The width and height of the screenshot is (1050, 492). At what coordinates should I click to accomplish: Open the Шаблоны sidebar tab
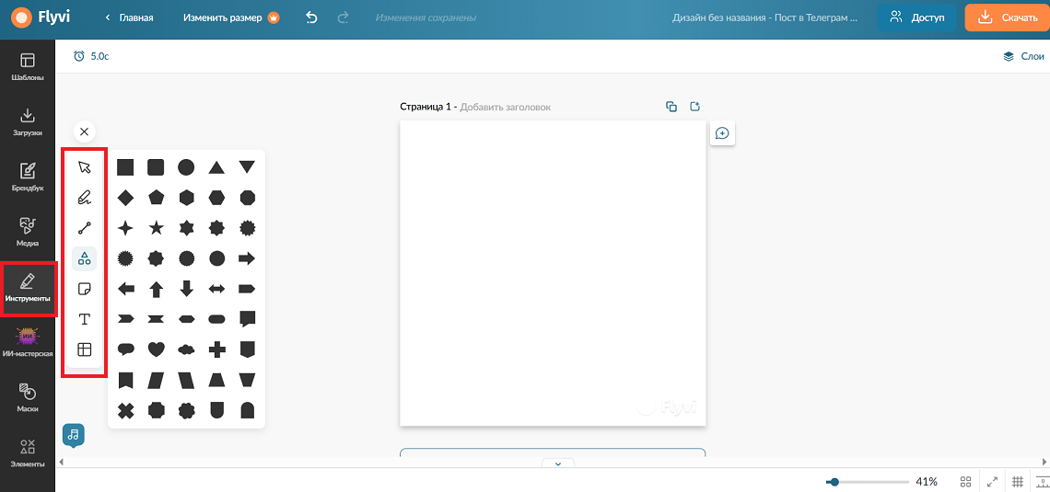click(28, 67)
